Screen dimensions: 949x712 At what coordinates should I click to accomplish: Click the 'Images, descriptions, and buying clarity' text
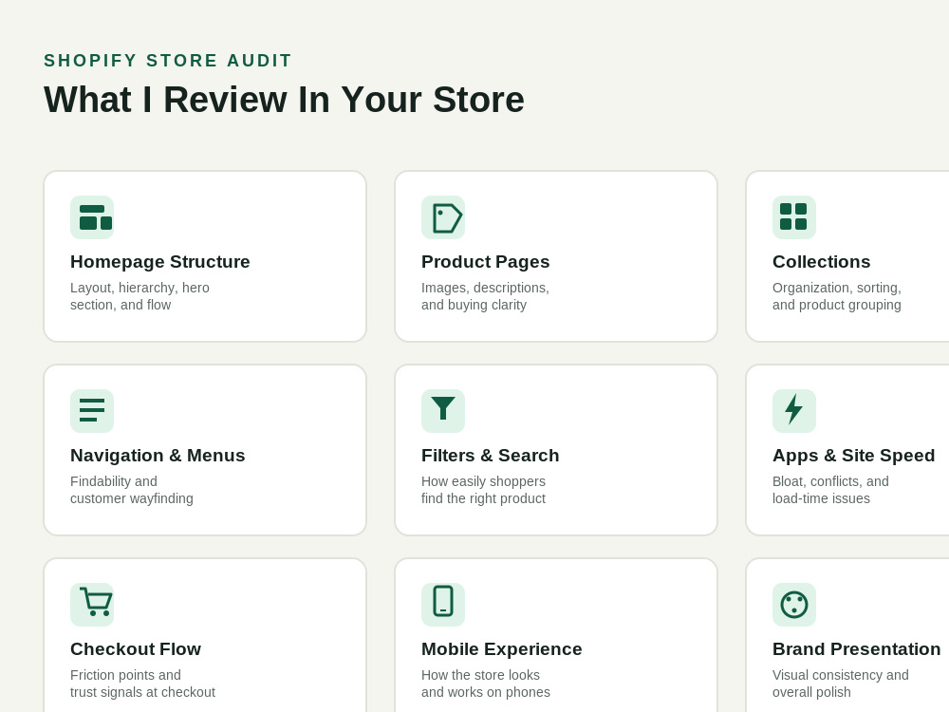(485, 296)
